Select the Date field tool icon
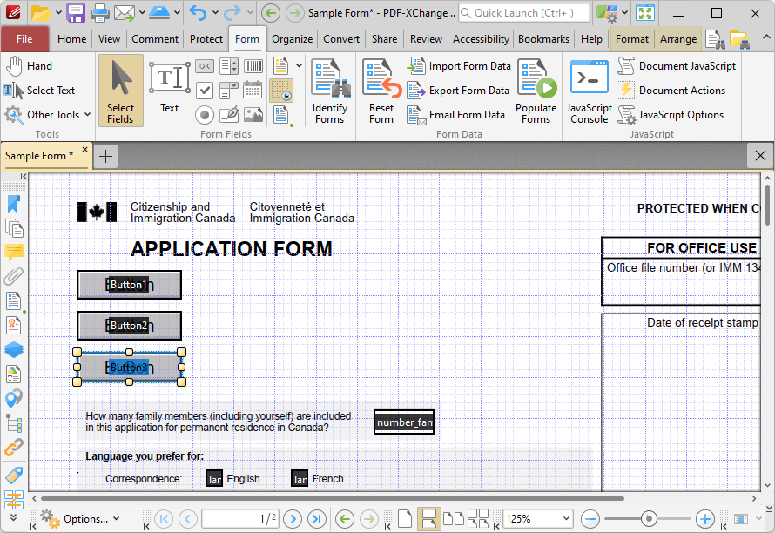This screenshot has height=533, width=775. (x=253, y=91)
